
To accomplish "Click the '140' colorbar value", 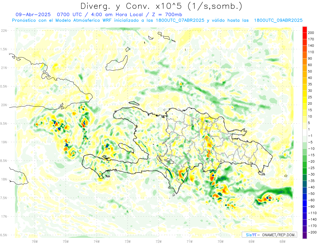I will [x=311, y=45].
